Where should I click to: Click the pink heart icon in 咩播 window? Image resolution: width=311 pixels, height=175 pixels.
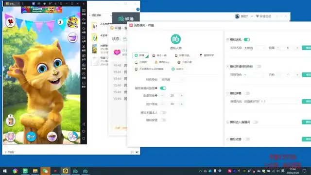(x=117, y=52)
